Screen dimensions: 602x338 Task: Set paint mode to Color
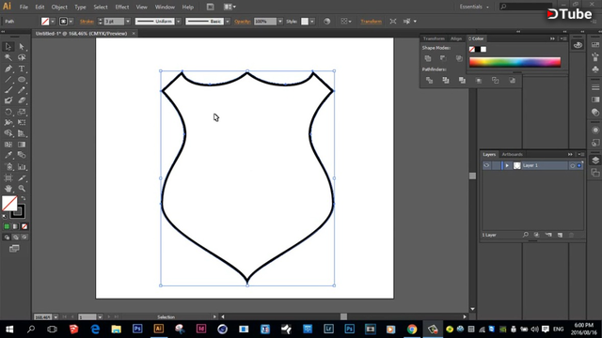[x=7, y=226]
